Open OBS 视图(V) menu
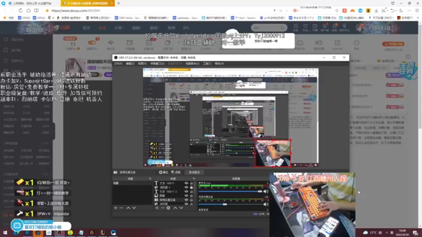 (142, 64)
